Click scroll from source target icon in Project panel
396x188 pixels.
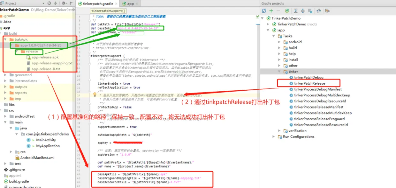coord(49,3)
